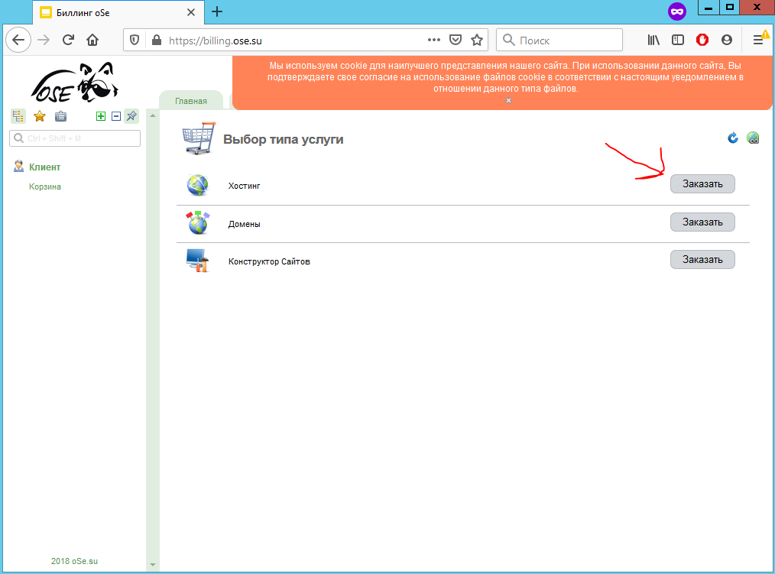Click the private browsing mask icon

[677, 11]
